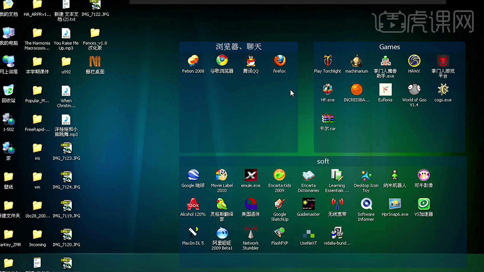The height and width of the screenshot is (272, 484).
Task: Select 洋娃娃和小熊跳舞.mp3 file
Action: 66,119
